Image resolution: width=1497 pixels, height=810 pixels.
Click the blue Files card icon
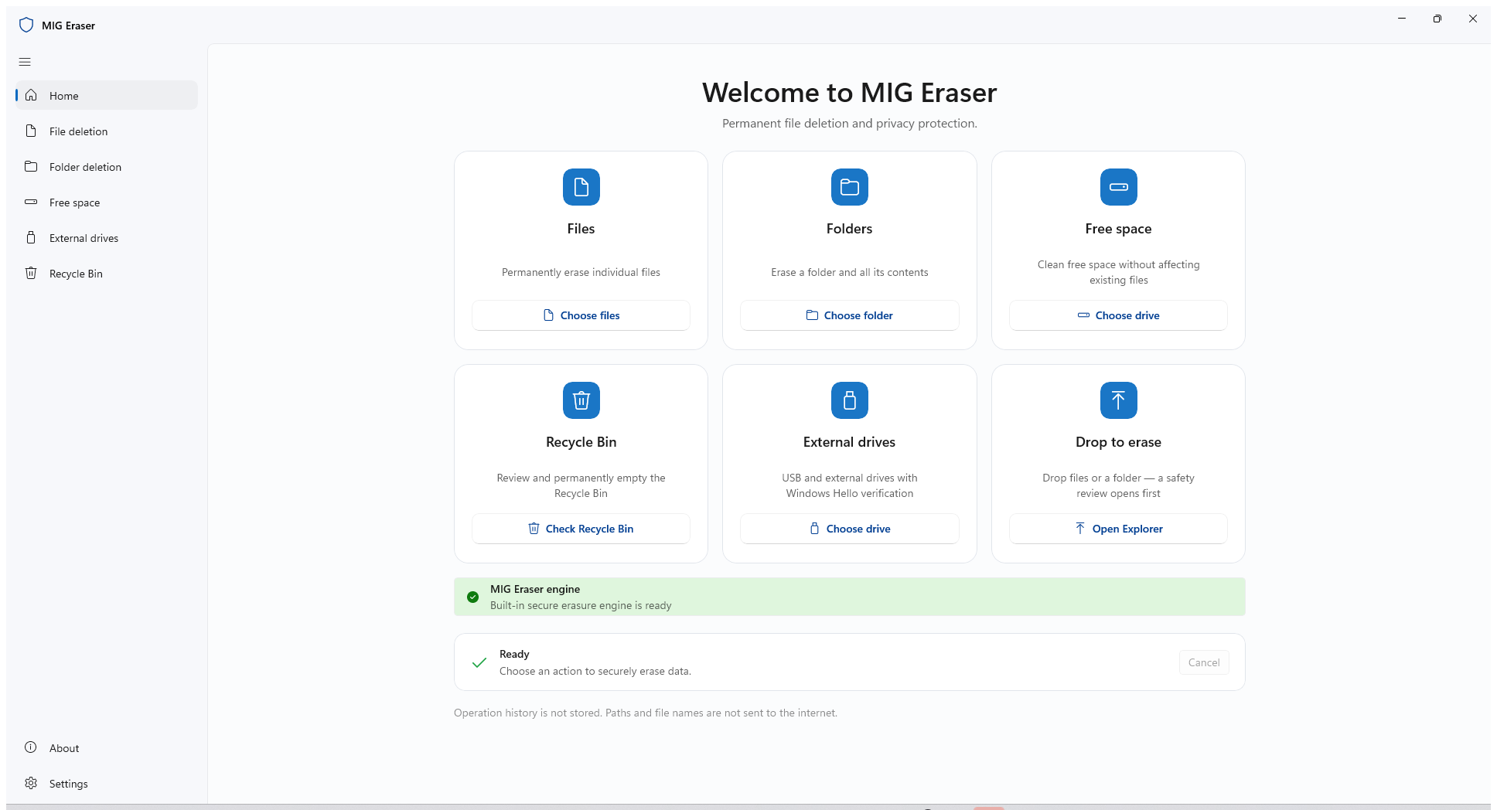point(581,187)
